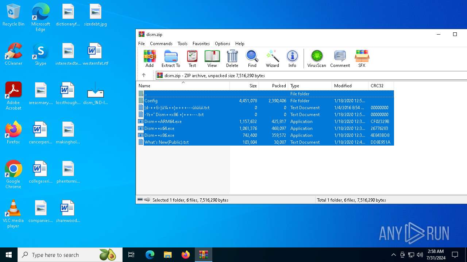Image resolution: width=467 pixels, height=262 pixels.
Task: Open CCleaner desktop shortcut
Action: click(x=13, y=55)
